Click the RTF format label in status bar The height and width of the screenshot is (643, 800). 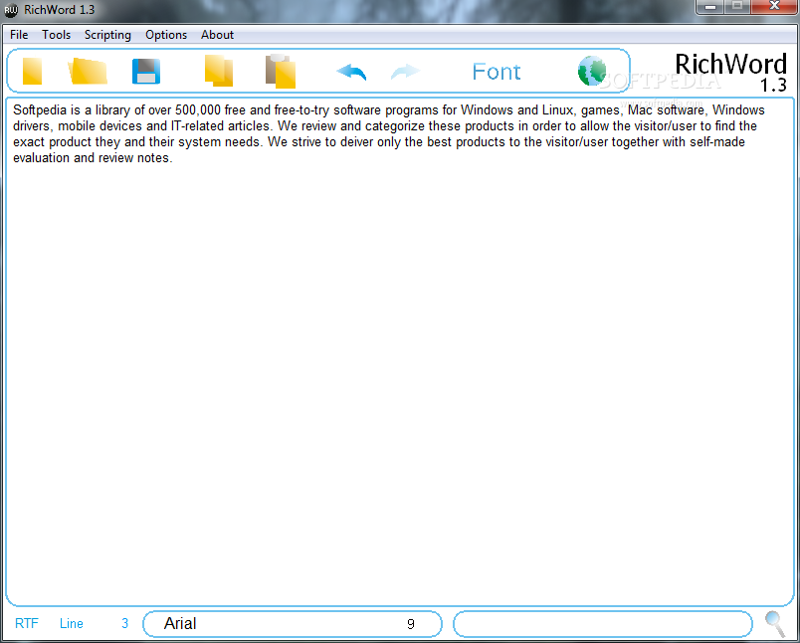coord(27,624)
